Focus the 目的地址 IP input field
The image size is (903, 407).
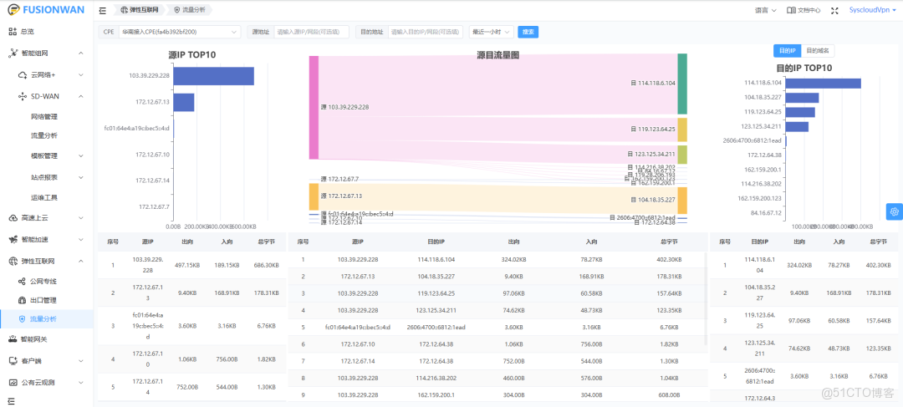click(426, 32)
